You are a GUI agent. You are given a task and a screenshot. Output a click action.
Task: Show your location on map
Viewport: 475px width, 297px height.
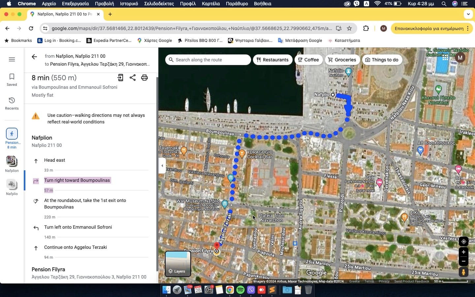click(463, 242)
